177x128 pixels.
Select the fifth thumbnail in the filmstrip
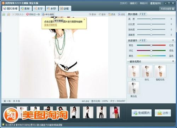click(x=75, y=112)
